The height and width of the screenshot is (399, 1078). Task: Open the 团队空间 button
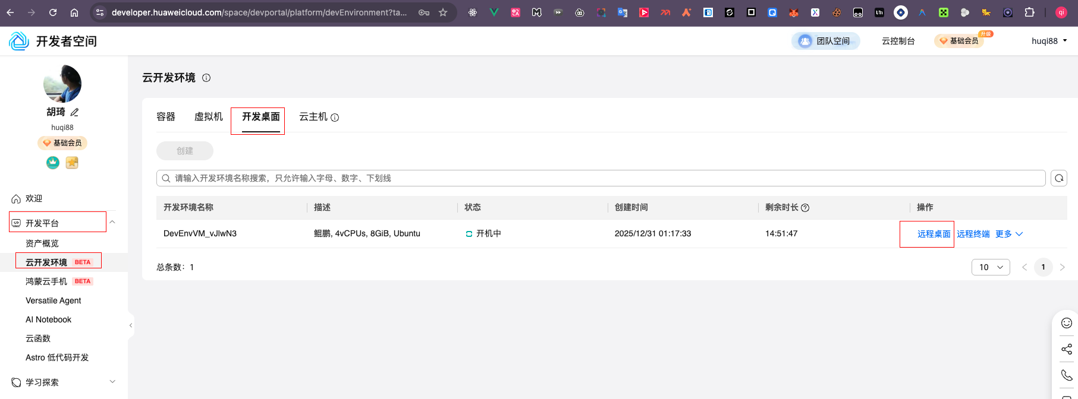tap(826, 41)
